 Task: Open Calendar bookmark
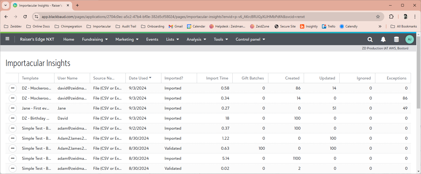tap(196, 26)
